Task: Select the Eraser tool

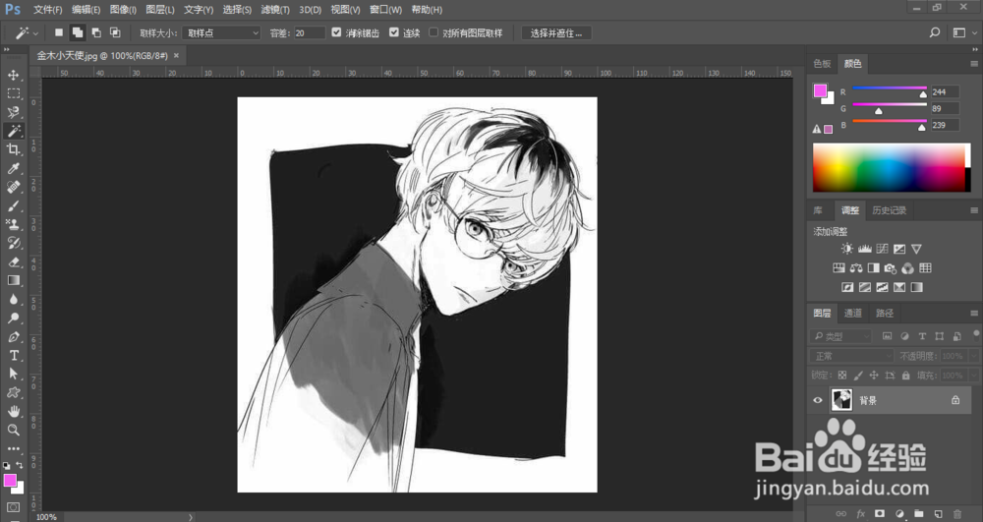Action: point(13,261)
